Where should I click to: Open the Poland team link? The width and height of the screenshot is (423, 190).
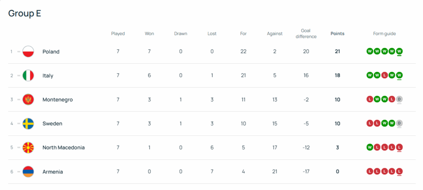(x=51, y=52)
